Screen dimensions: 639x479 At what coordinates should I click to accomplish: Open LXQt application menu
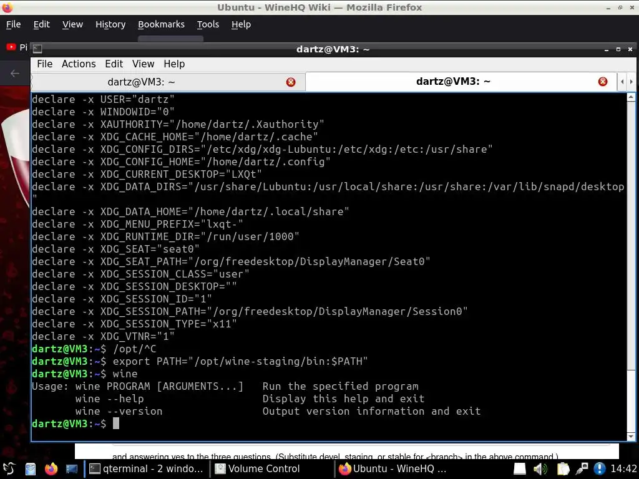pyautogui.click(x=9, y=469)
